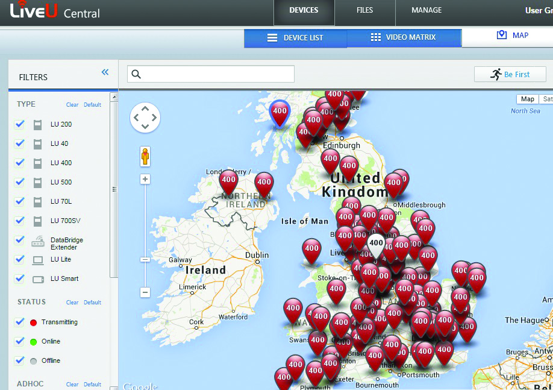Click the LiveU Central logo
Image resolution: width=553 pixels, height=390 pixels.
tap(55, 11)
